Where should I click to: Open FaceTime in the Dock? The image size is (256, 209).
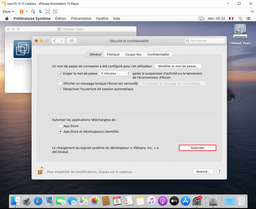tap(61, 201)
